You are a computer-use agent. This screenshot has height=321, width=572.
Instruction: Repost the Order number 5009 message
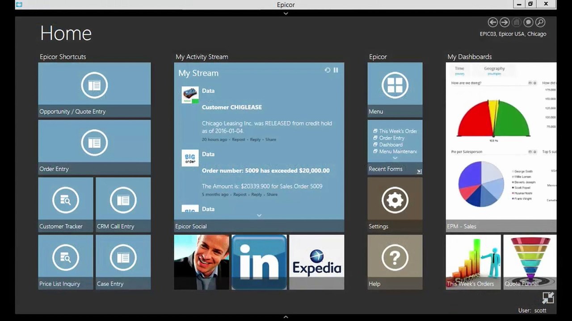point(240,194)
